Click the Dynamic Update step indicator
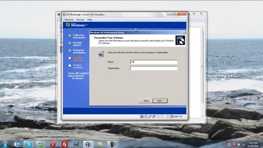The width and height of the screenshot is (263, 148). [x=69, y=43]
